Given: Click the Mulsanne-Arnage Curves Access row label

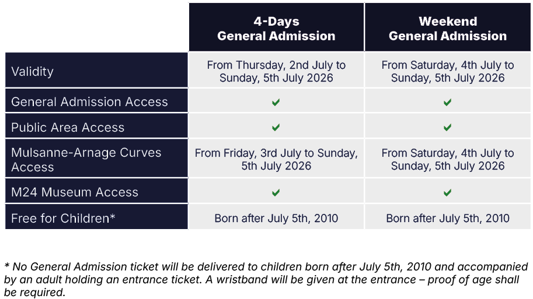Looking at the screenshot, I should click(x=86, y=160).
